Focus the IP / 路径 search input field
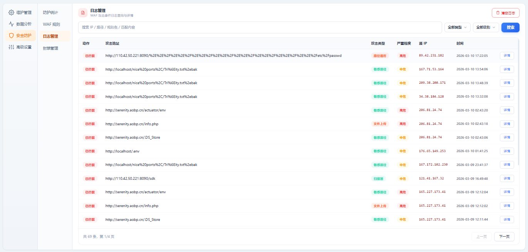The image size is (528, 252). [260, 27]
